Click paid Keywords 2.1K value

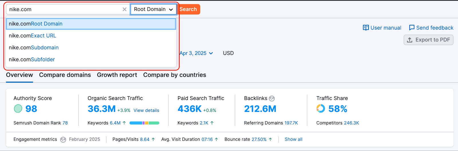[204, 123]
